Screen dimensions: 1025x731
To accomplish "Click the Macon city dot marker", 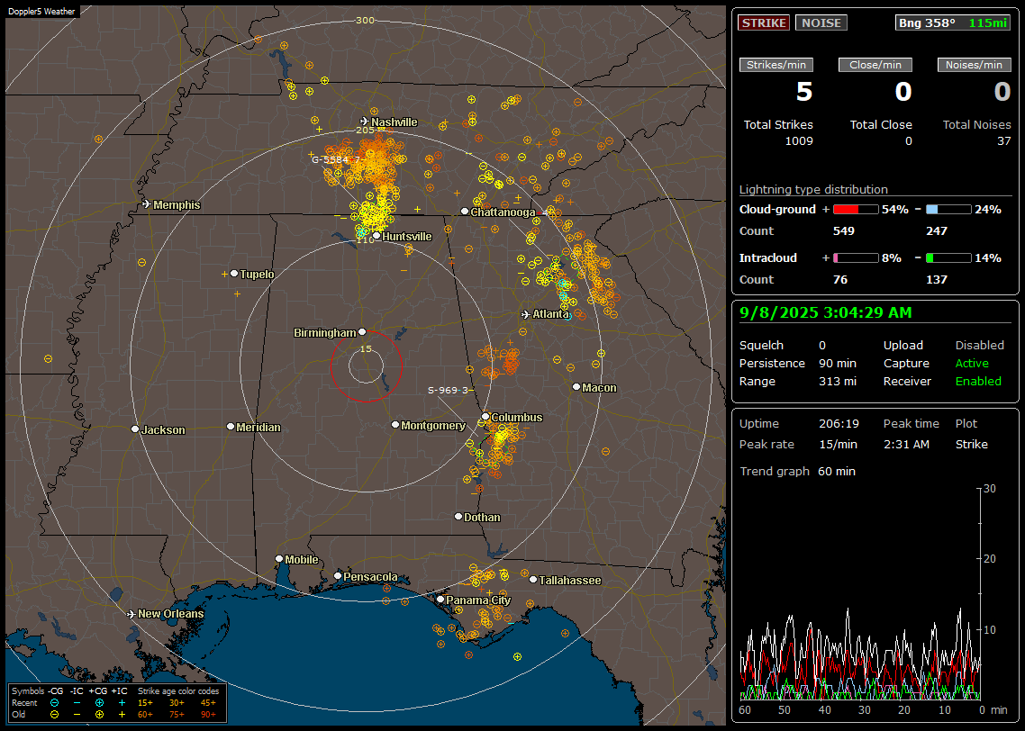I will 576,387.
